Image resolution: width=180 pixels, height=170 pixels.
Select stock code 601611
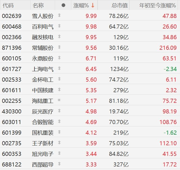coord(12,90)
